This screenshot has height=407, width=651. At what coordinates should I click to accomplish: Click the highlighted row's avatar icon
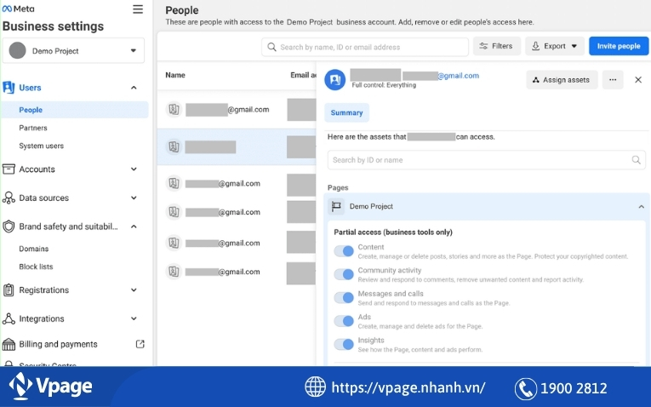click(x=174, y=146)
